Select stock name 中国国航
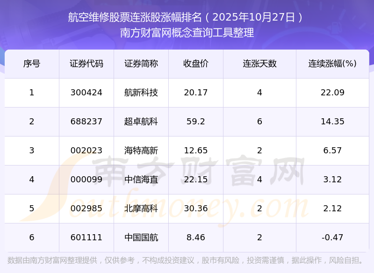The height and width of the screenshot is (273, 374). pyautogui.click(x=141, y=237)
